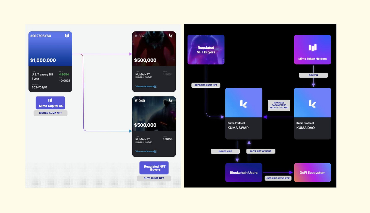
Task: Select the Regulated NFT Buyers image card on black panel
Action: pyautogui.click(x=206, y=50)
